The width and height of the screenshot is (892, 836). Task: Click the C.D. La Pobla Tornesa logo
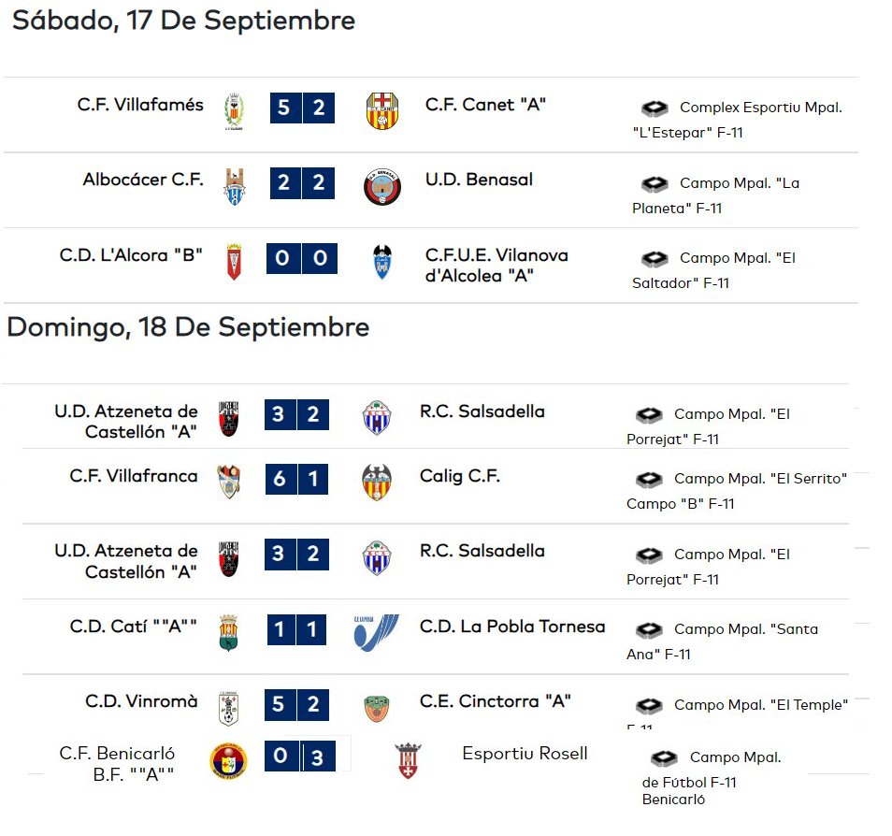376,632
